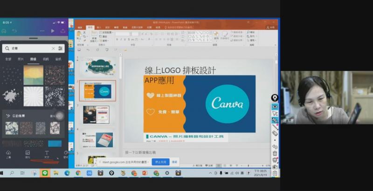Tap the undo arrow in Canva app

14,31
